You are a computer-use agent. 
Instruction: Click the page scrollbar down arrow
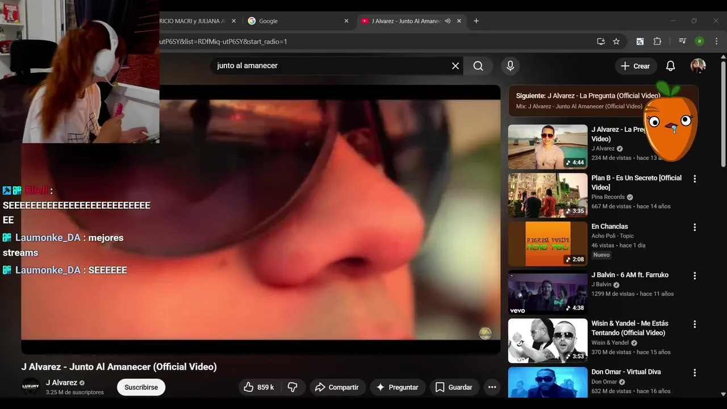click(723, 393)
